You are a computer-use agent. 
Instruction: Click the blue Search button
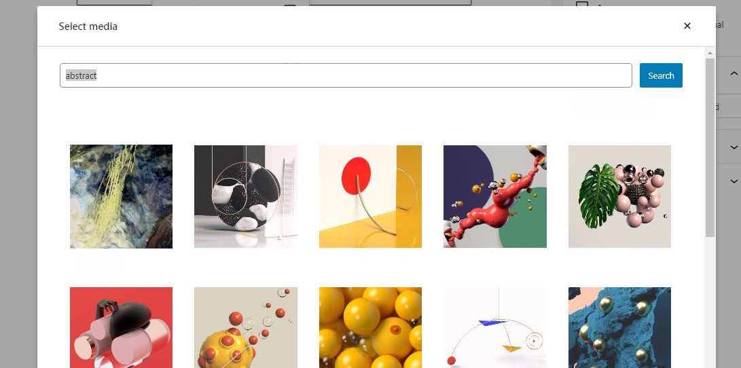(661, 75)
